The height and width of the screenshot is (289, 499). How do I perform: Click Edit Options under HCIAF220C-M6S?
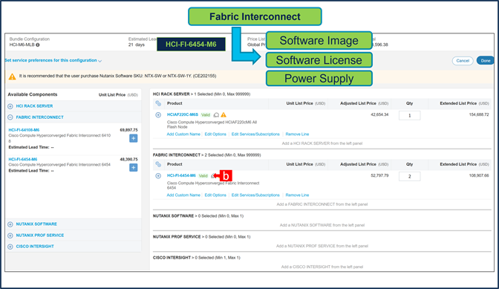pos(215,134)
